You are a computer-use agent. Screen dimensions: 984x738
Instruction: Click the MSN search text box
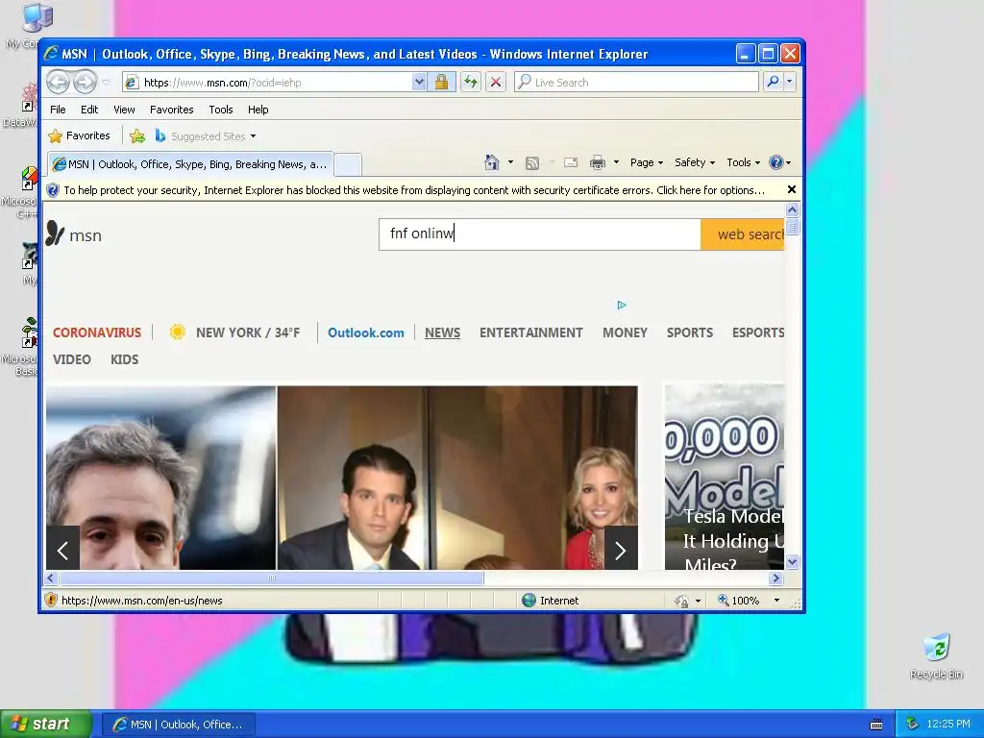click(540, 234)
